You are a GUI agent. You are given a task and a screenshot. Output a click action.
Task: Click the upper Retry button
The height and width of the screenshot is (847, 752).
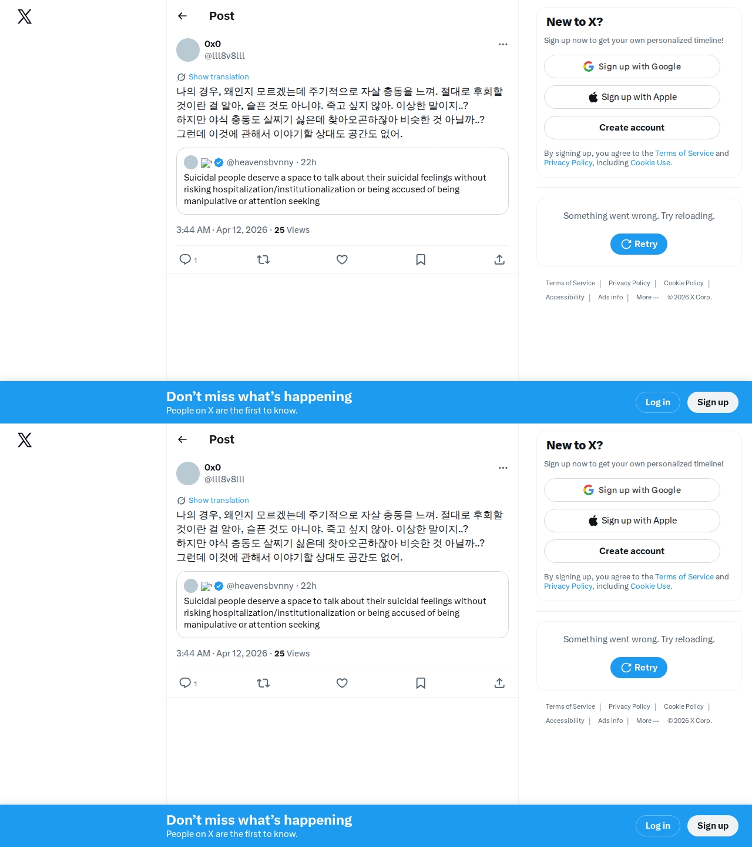coord(639,244)
